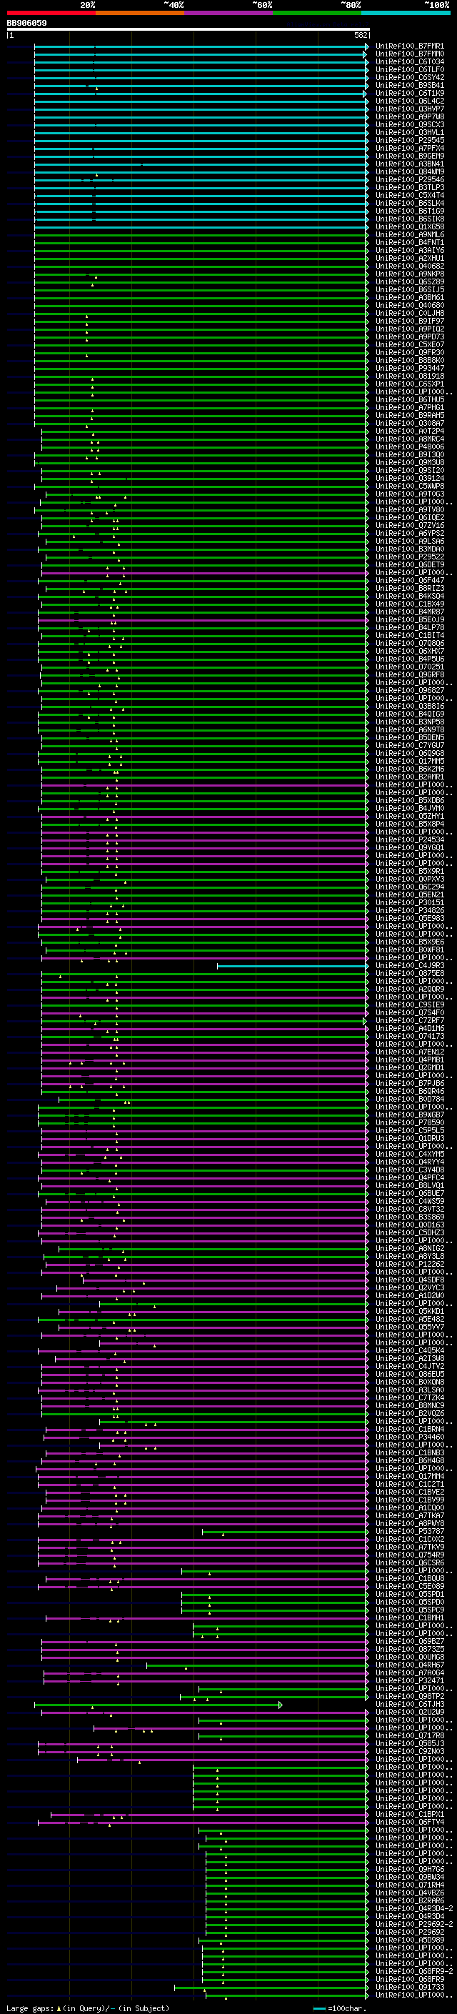The image size is (457, 2014).
Task: Select hit label UniRef100_A9NKP8
Action: [x=409, y=274]
